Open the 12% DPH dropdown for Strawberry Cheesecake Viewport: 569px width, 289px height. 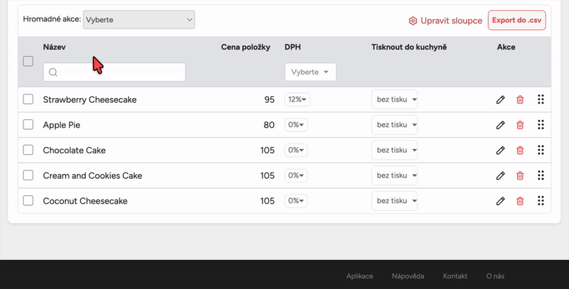click(x=297, y=100)
